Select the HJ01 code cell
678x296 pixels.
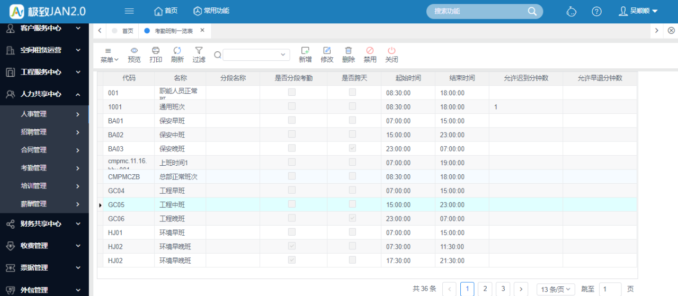point(129,232)
